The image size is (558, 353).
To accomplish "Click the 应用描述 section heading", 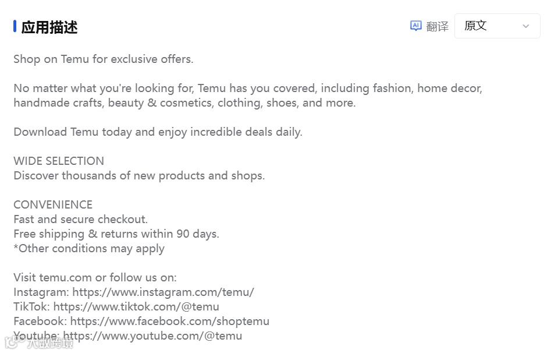I will (x=49, y=27).
